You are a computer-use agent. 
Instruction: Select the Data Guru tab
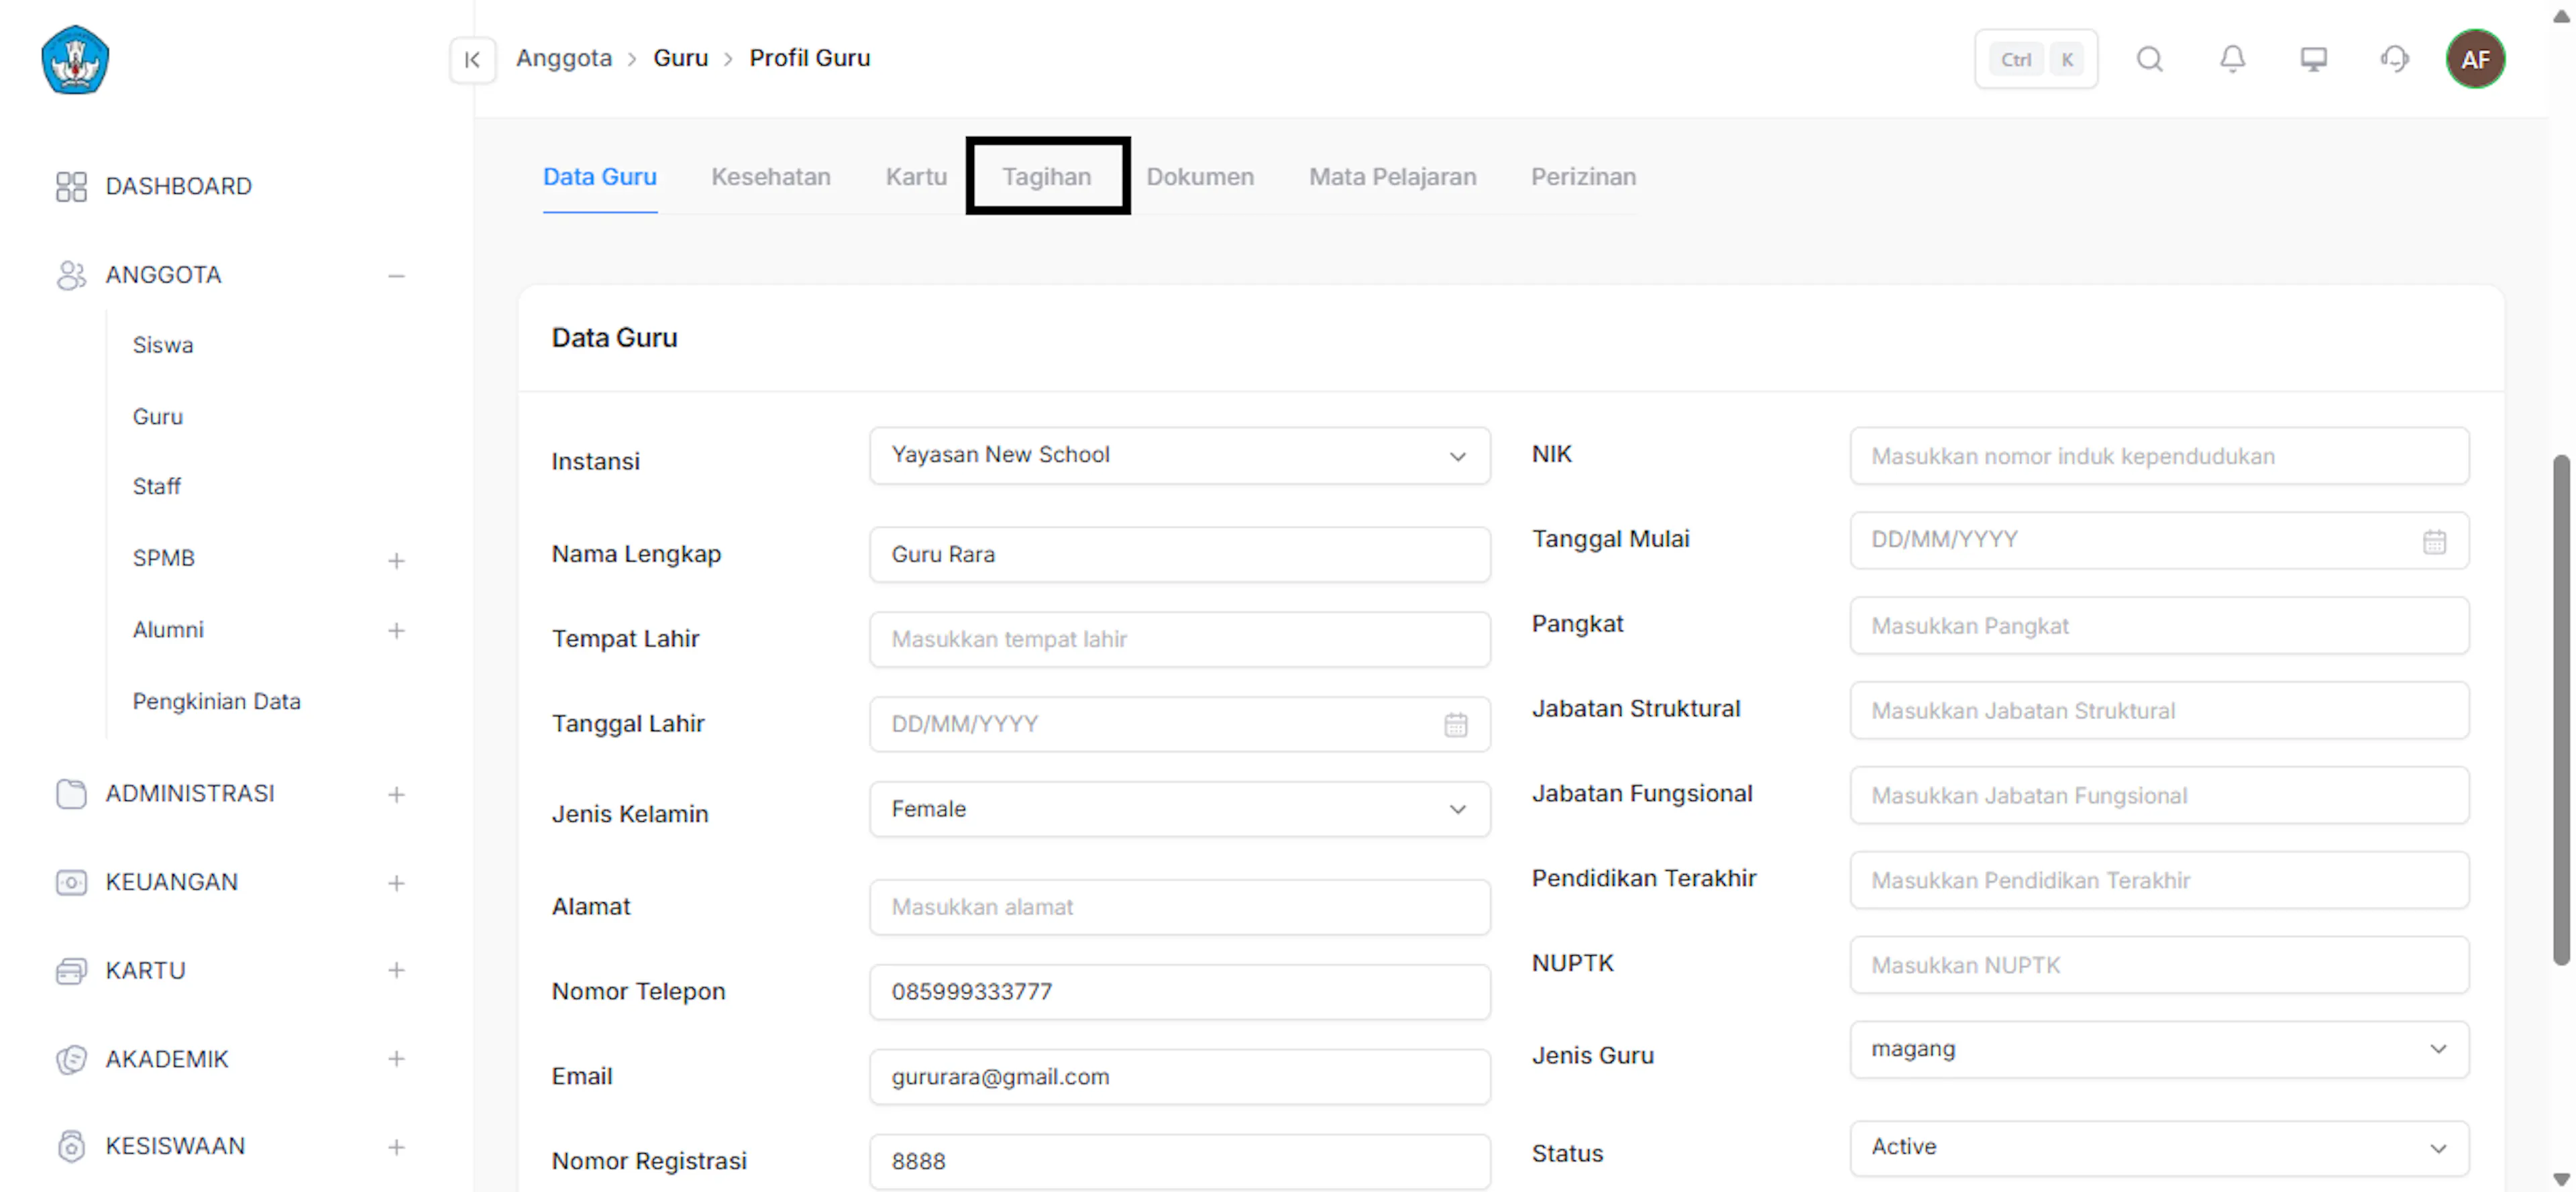tap(599, 177)
